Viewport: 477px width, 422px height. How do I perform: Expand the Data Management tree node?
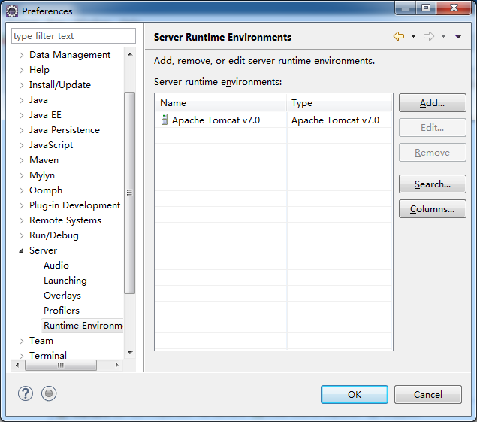(21, 55)
